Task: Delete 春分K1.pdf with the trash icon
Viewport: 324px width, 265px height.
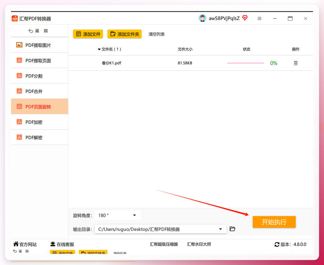Action: [x=296, y=63]
